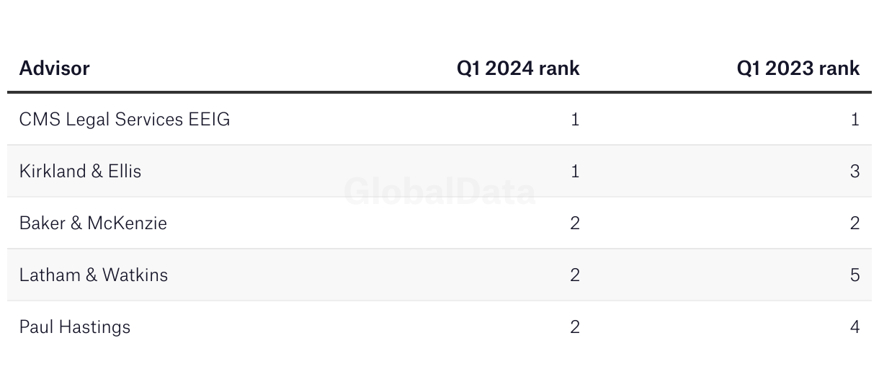Click the GlobalData watermark in table center

(x=439, y=192)
